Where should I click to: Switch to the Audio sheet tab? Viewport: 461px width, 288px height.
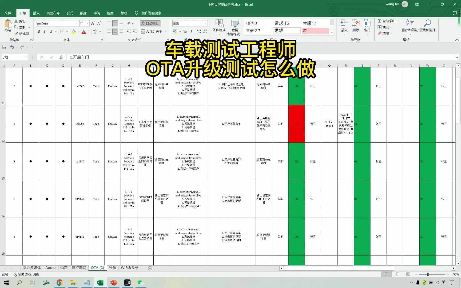(50, 268)
